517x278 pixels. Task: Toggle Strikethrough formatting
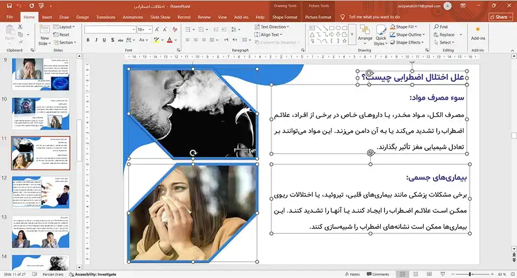[121, 40]
